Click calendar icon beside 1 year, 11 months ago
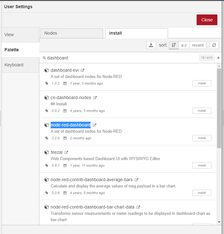Image resolution: width=224 pixels, height=234 pixels. pos(65,165)
